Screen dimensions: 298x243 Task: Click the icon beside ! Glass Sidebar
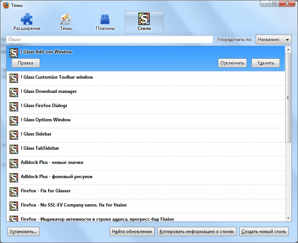pyautogui.click(x=14, y=135)
